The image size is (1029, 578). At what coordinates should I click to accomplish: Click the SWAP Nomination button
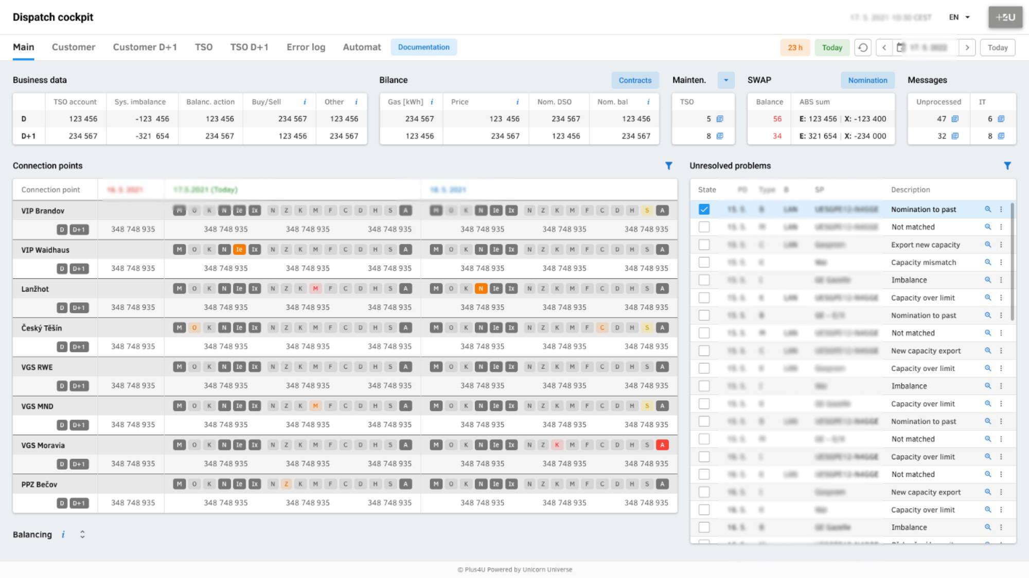[867, 80]
